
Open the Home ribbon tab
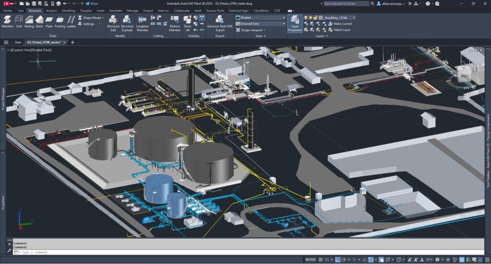(8, 11)
